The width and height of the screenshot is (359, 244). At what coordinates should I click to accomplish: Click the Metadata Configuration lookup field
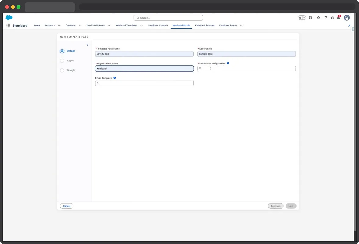click(x=247, y=68)
